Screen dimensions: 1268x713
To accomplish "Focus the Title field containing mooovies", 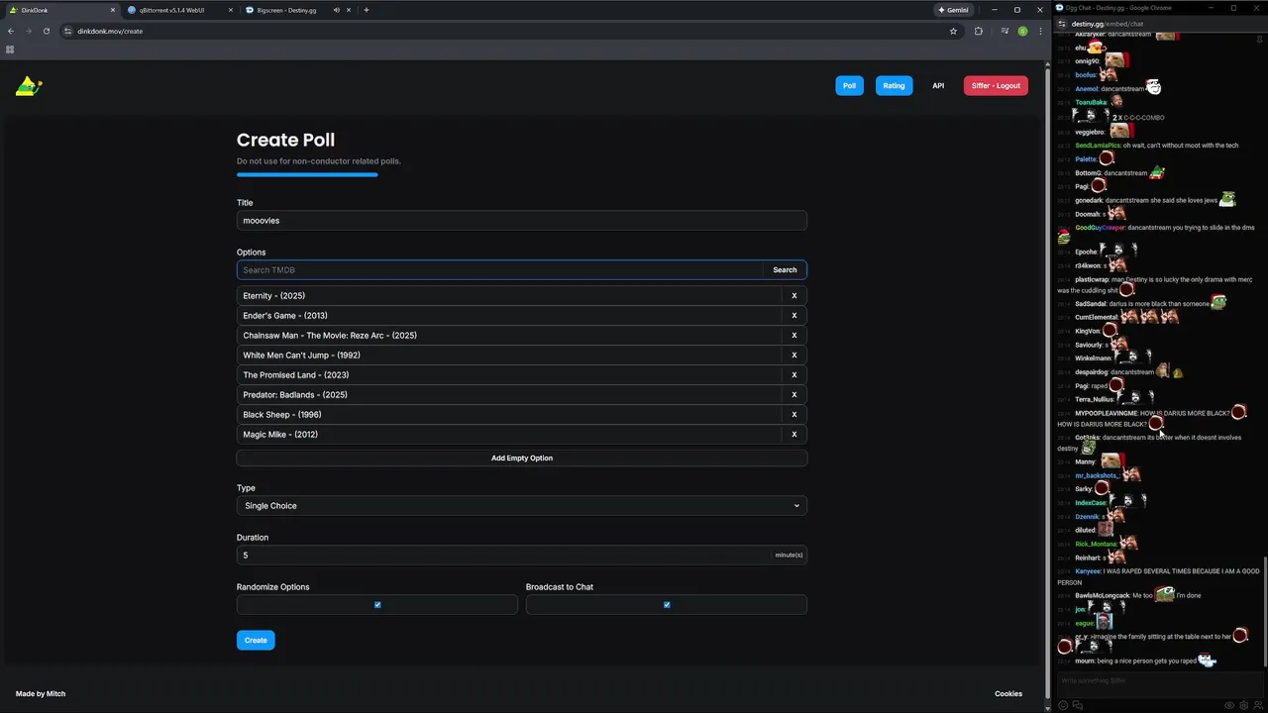I will [x=522, y=220].
